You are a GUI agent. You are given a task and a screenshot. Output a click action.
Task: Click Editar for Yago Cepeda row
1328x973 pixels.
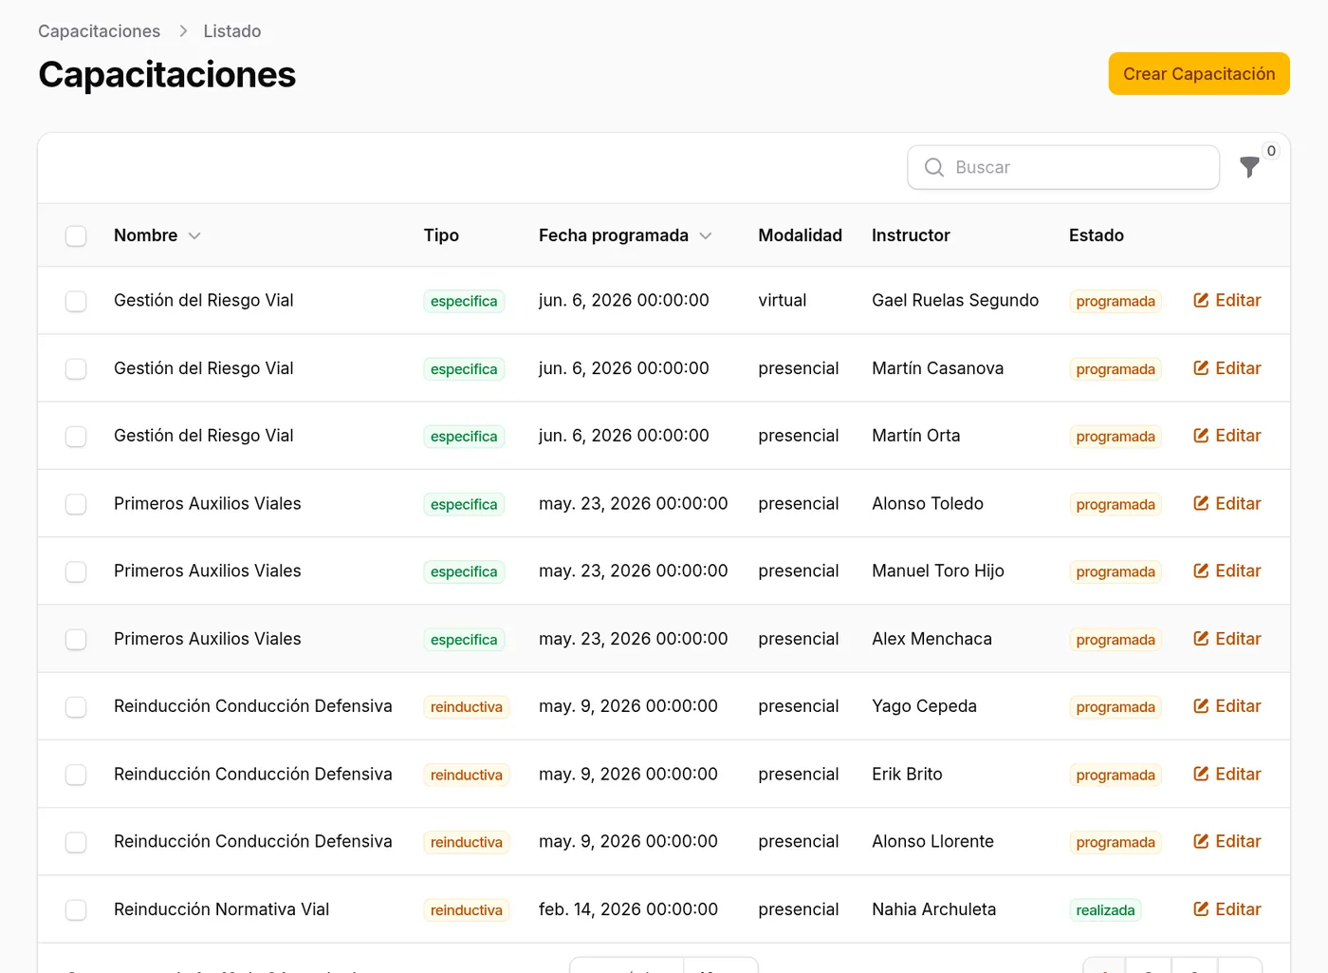click(1227, 706)
